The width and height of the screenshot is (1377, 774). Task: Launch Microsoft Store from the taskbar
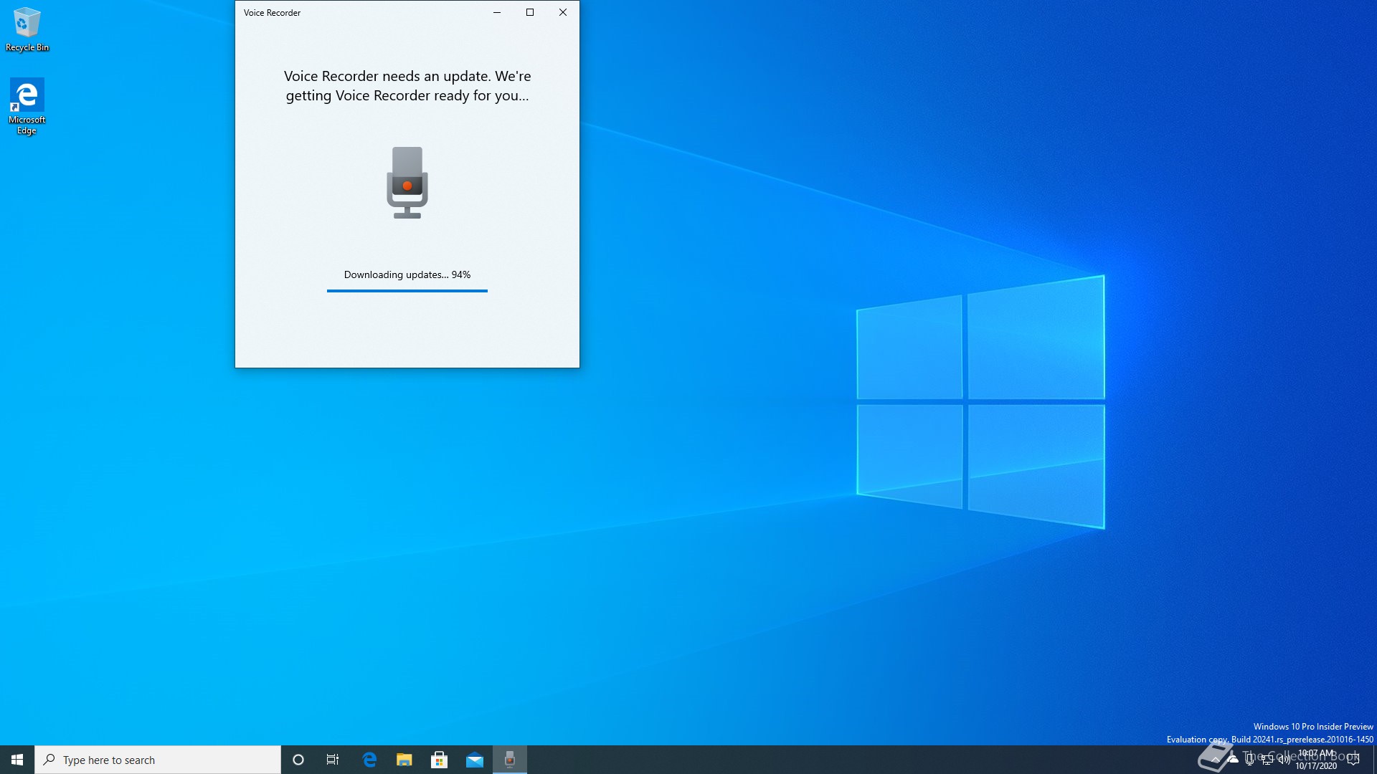tap(439, 760)
